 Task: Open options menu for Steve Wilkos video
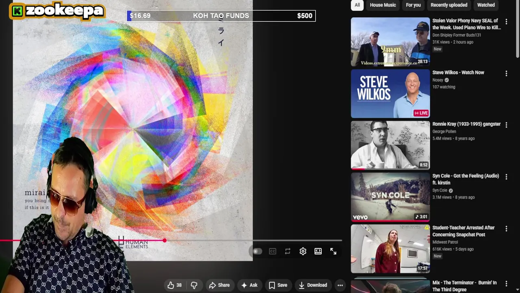point(506,74)
